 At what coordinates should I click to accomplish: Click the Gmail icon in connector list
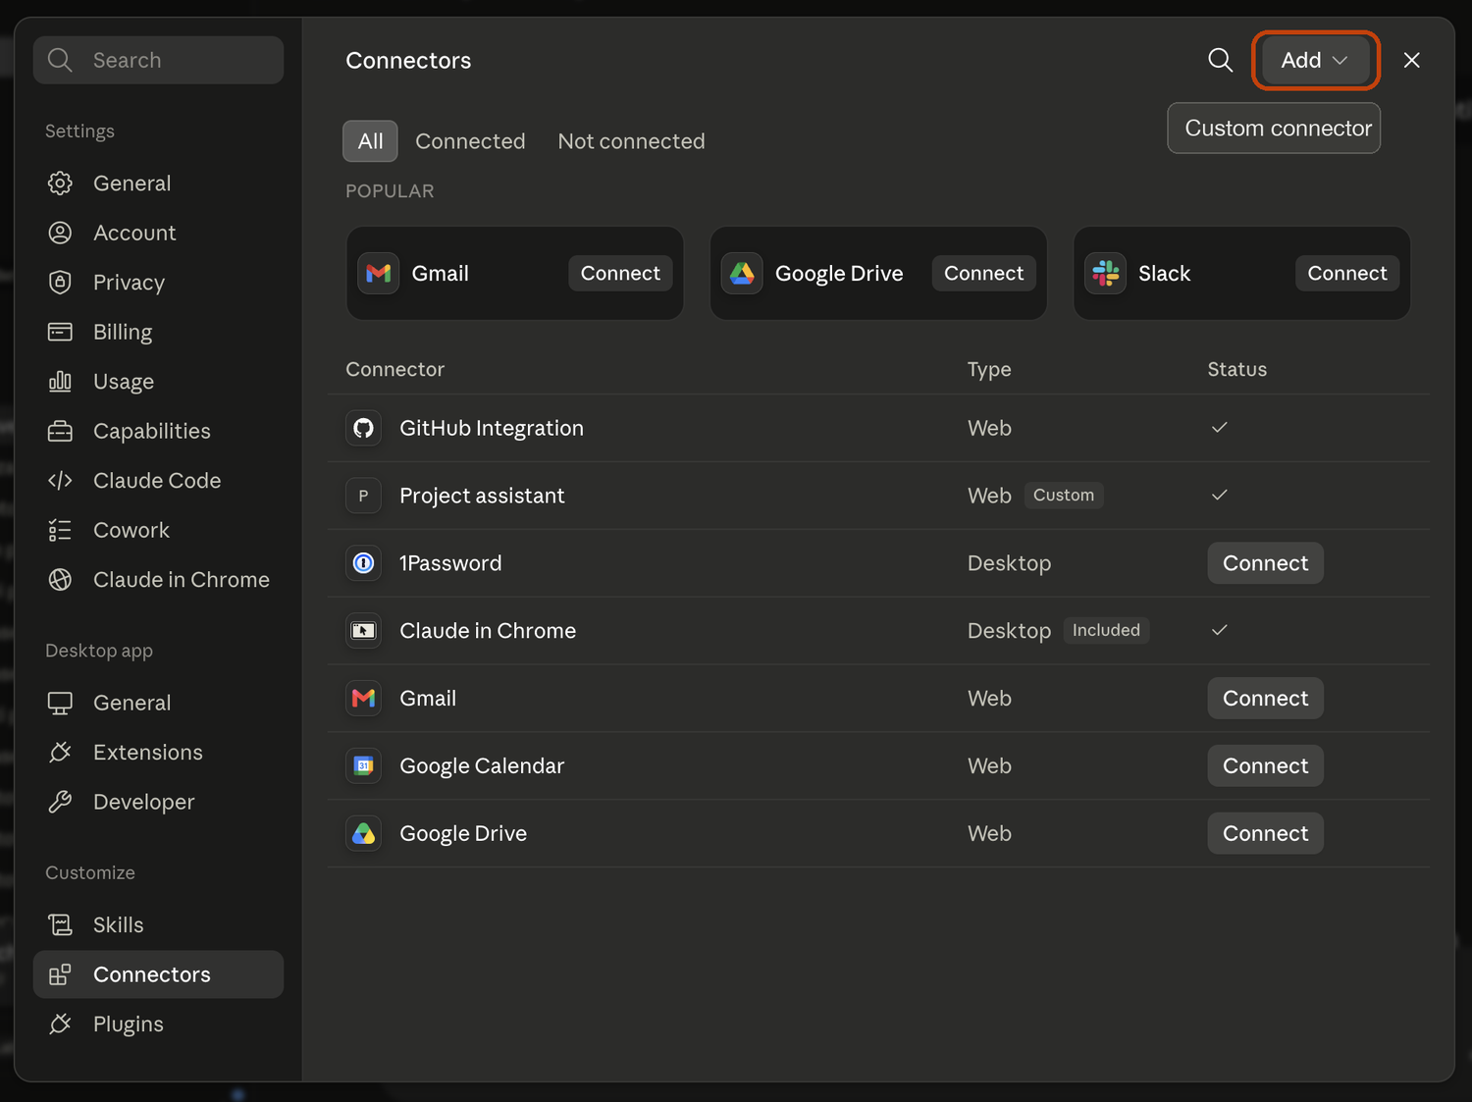[x=363, y=699]
